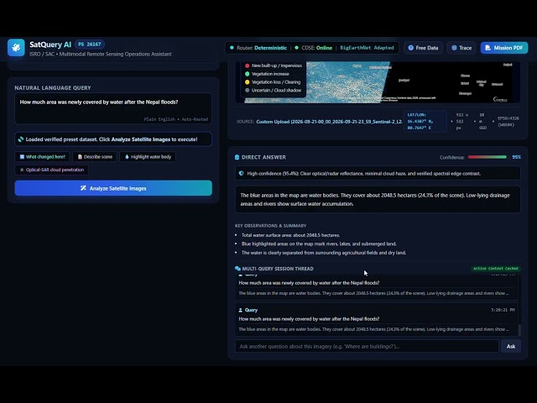Export the Mission PDF
537x403 pixels.
pyautogui.click(x=503, y=48)
